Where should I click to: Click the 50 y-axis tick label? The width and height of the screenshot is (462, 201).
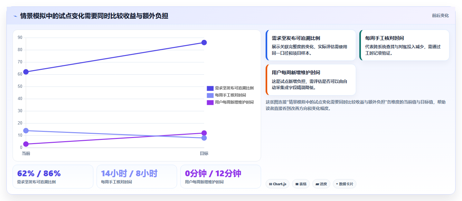(x=20, y=87)
